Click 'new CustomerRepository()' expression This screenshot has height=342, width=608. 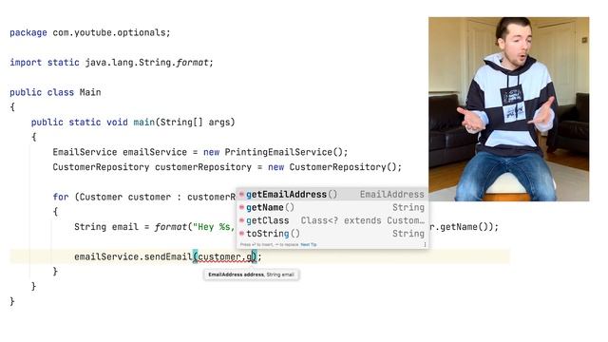[x=334, y=167]
